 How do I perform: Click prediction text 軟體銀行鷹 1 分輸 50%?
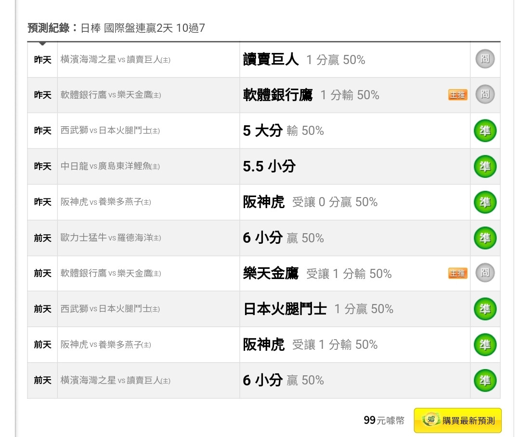[311, 95]
